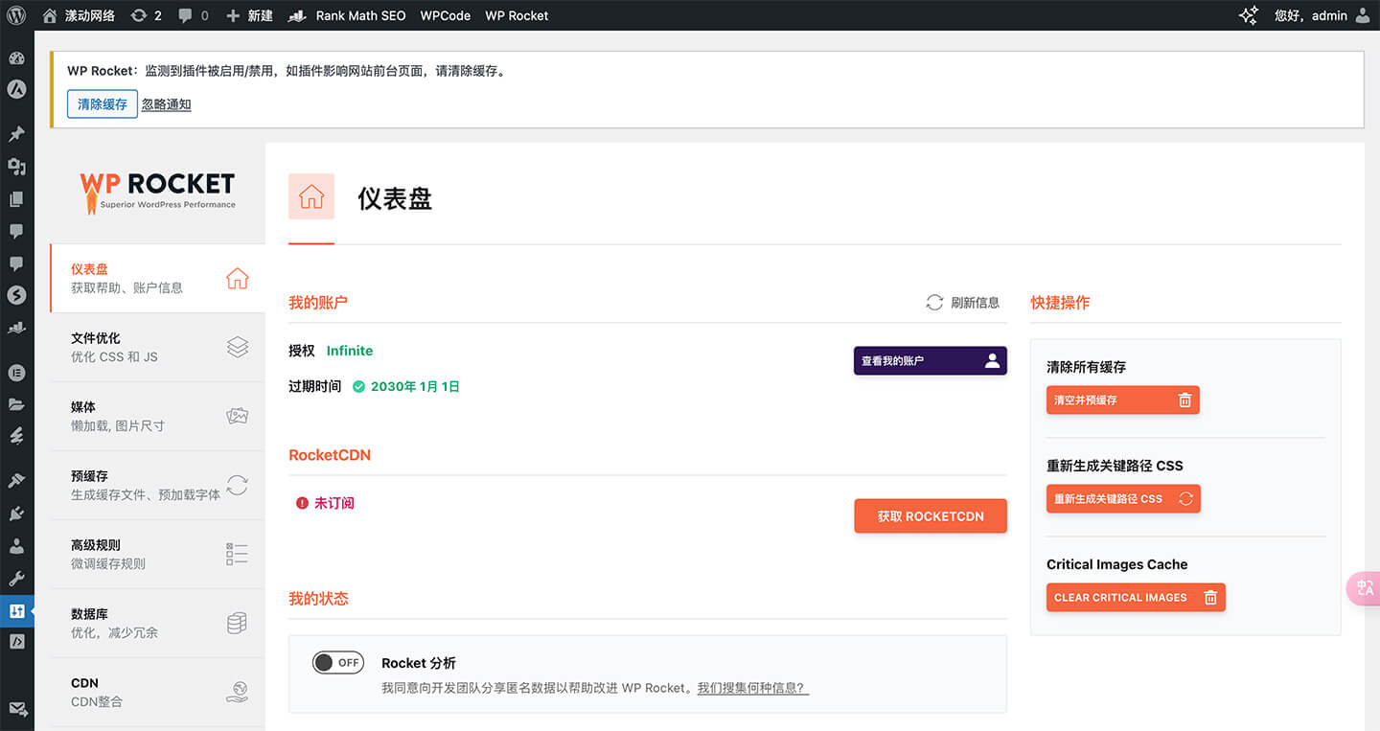This screenshot has height=731, width=1380.
Task: Open the comments bubble showing 0
Action: tap(193, 15)
